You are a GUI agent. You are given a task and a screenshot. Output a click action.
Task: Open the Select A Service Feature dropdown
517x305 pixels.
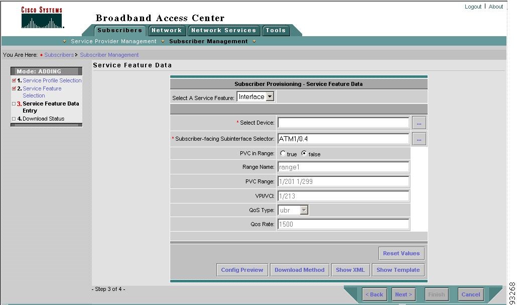point(255,96)
